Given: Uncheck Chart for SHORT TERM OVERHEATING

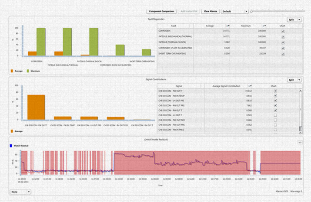Looking at the screenshot, I should 283,54.
